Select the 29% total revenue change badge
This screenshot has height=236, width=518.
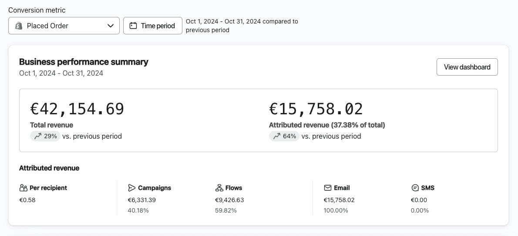coord(45,136)
